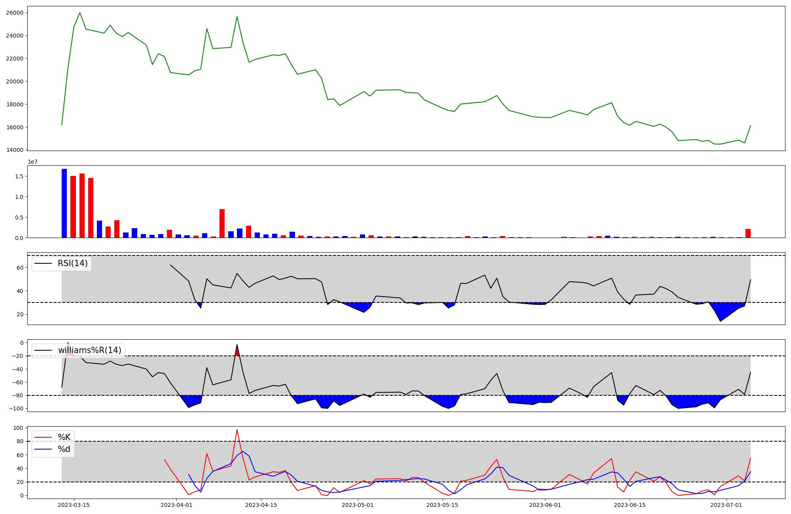Click the tall red volume bar in early April
The height and width of the screenshot is (514, 791).
222,223
